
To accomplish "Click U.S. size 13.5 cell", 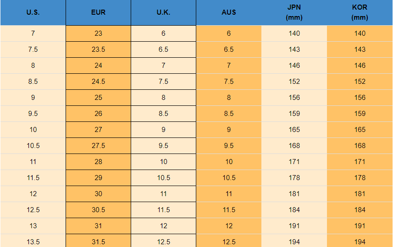I will 33,242.
